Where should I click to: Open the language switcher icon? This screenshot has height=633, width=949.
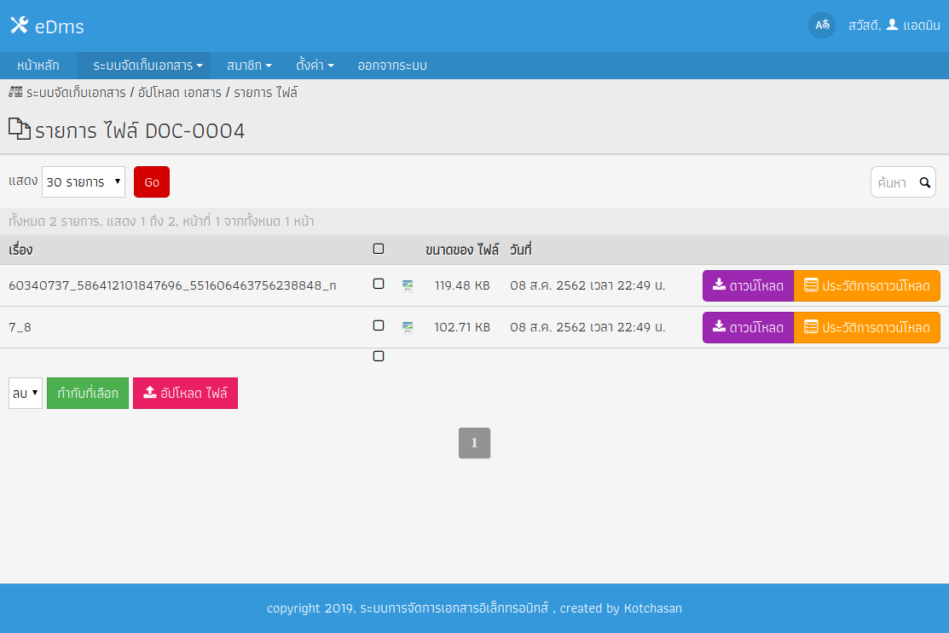pos(822,26)
